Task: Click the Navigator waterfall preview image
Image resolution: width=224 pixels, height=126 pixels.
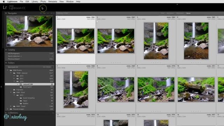Action: pos(29,31)
